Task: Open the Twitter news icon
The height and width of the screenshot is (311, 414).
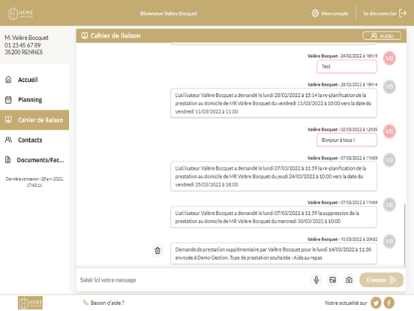Action: (x=376, y=303)
